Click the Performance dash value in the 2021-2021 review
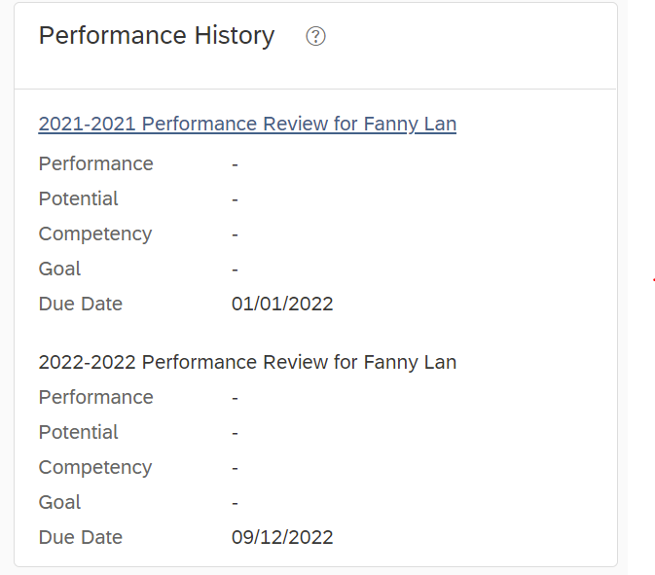Viewport: 655px width, 575px height. point(235,165)
